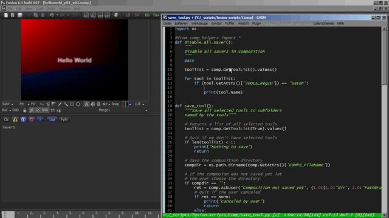Viewport: 389px width, 218px height.
Task: Toggle the B buffer view button
Action: [98, 104]
